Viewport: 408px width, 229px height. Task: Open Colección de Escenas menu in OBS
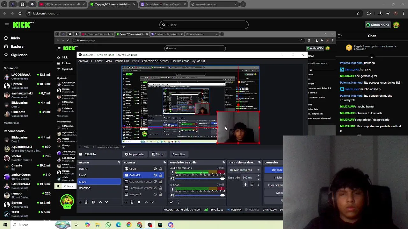(x=155, y=61)
